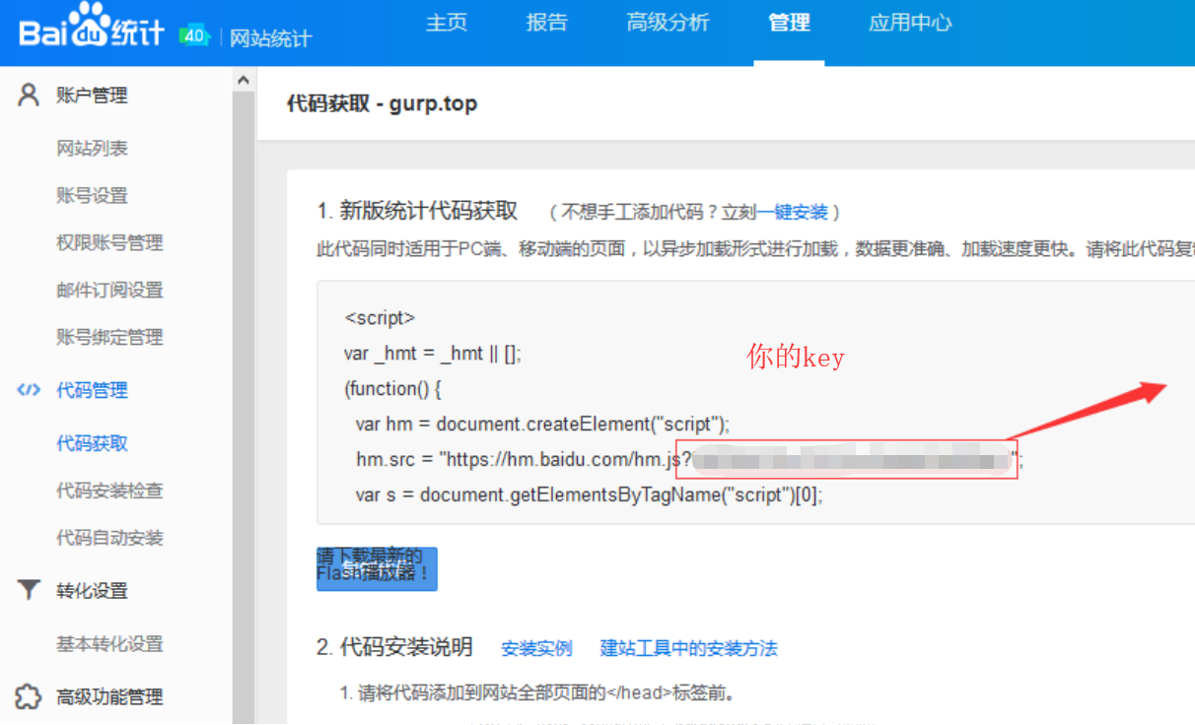Open 基本转化设置 in sidebar
Screen dimensions: 1195x725
tap(109, 645)
